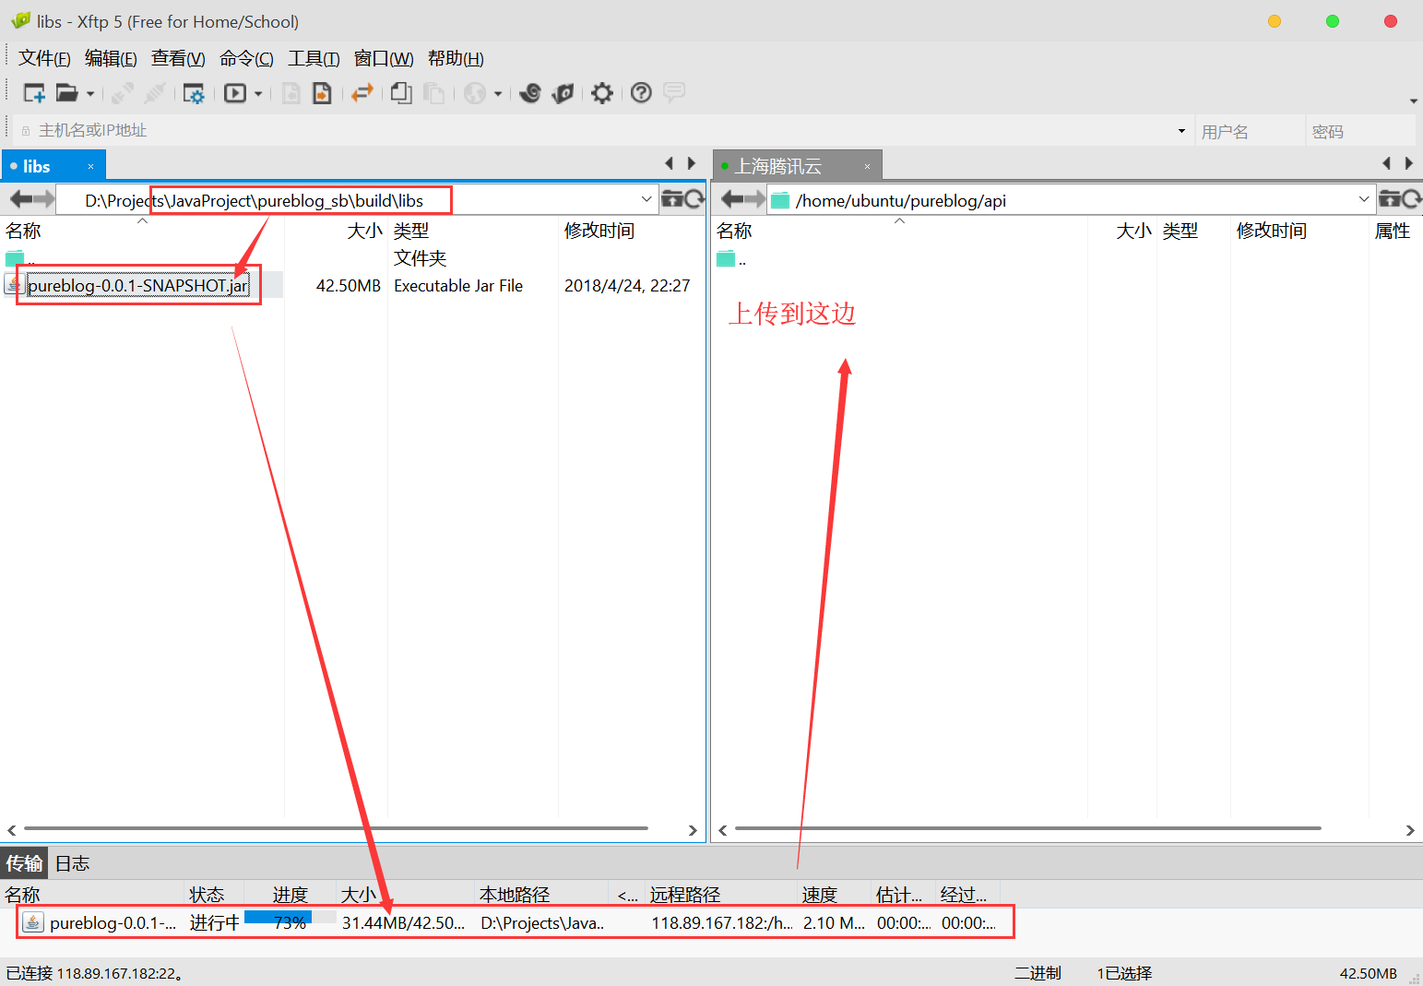Close the libs local tab
The width and height of the screenshot is (1423, 986).
pos(90,167)
